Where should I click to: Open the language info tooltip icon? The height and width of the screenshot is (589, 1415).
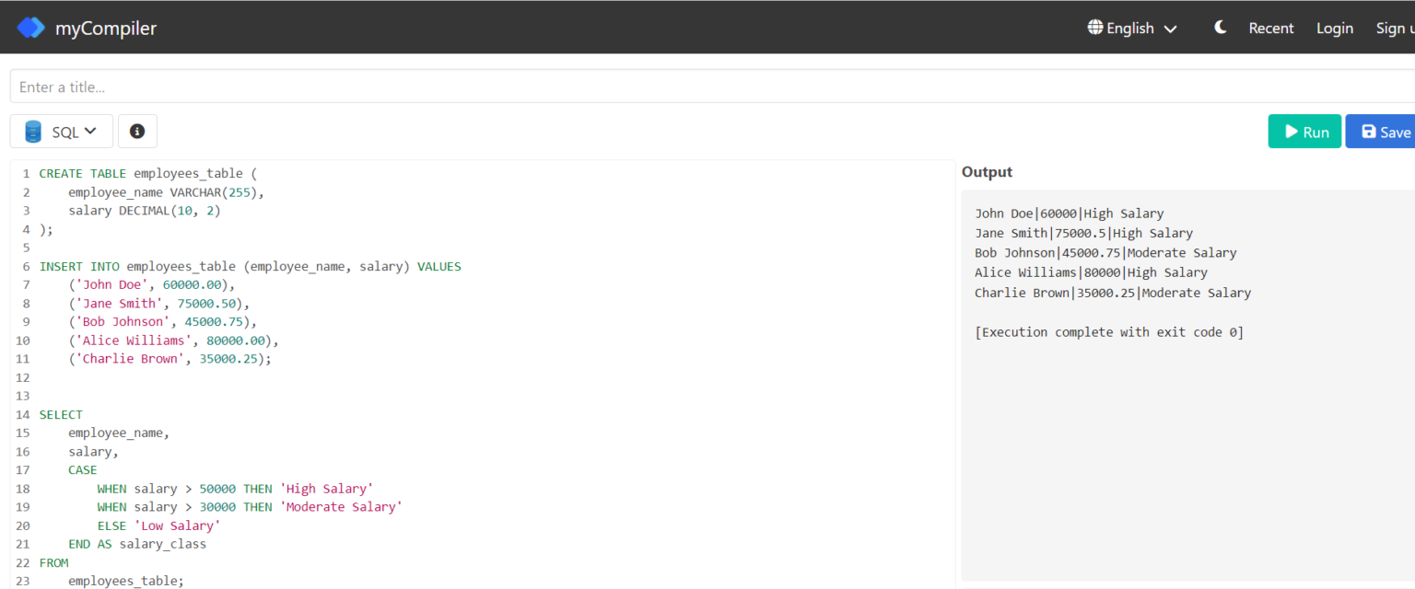point(137,131)
